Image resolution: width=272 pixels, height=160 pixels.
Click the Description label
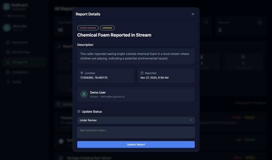(85, 45)
